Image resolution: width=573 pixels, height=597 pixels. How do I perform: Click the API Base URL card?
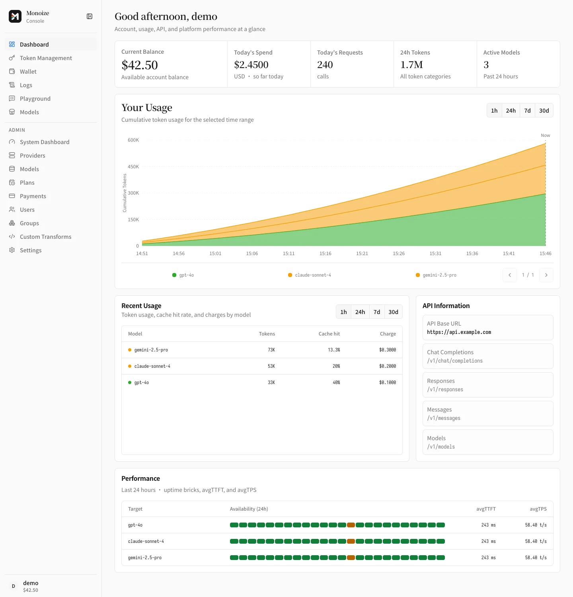coord(488,328)
